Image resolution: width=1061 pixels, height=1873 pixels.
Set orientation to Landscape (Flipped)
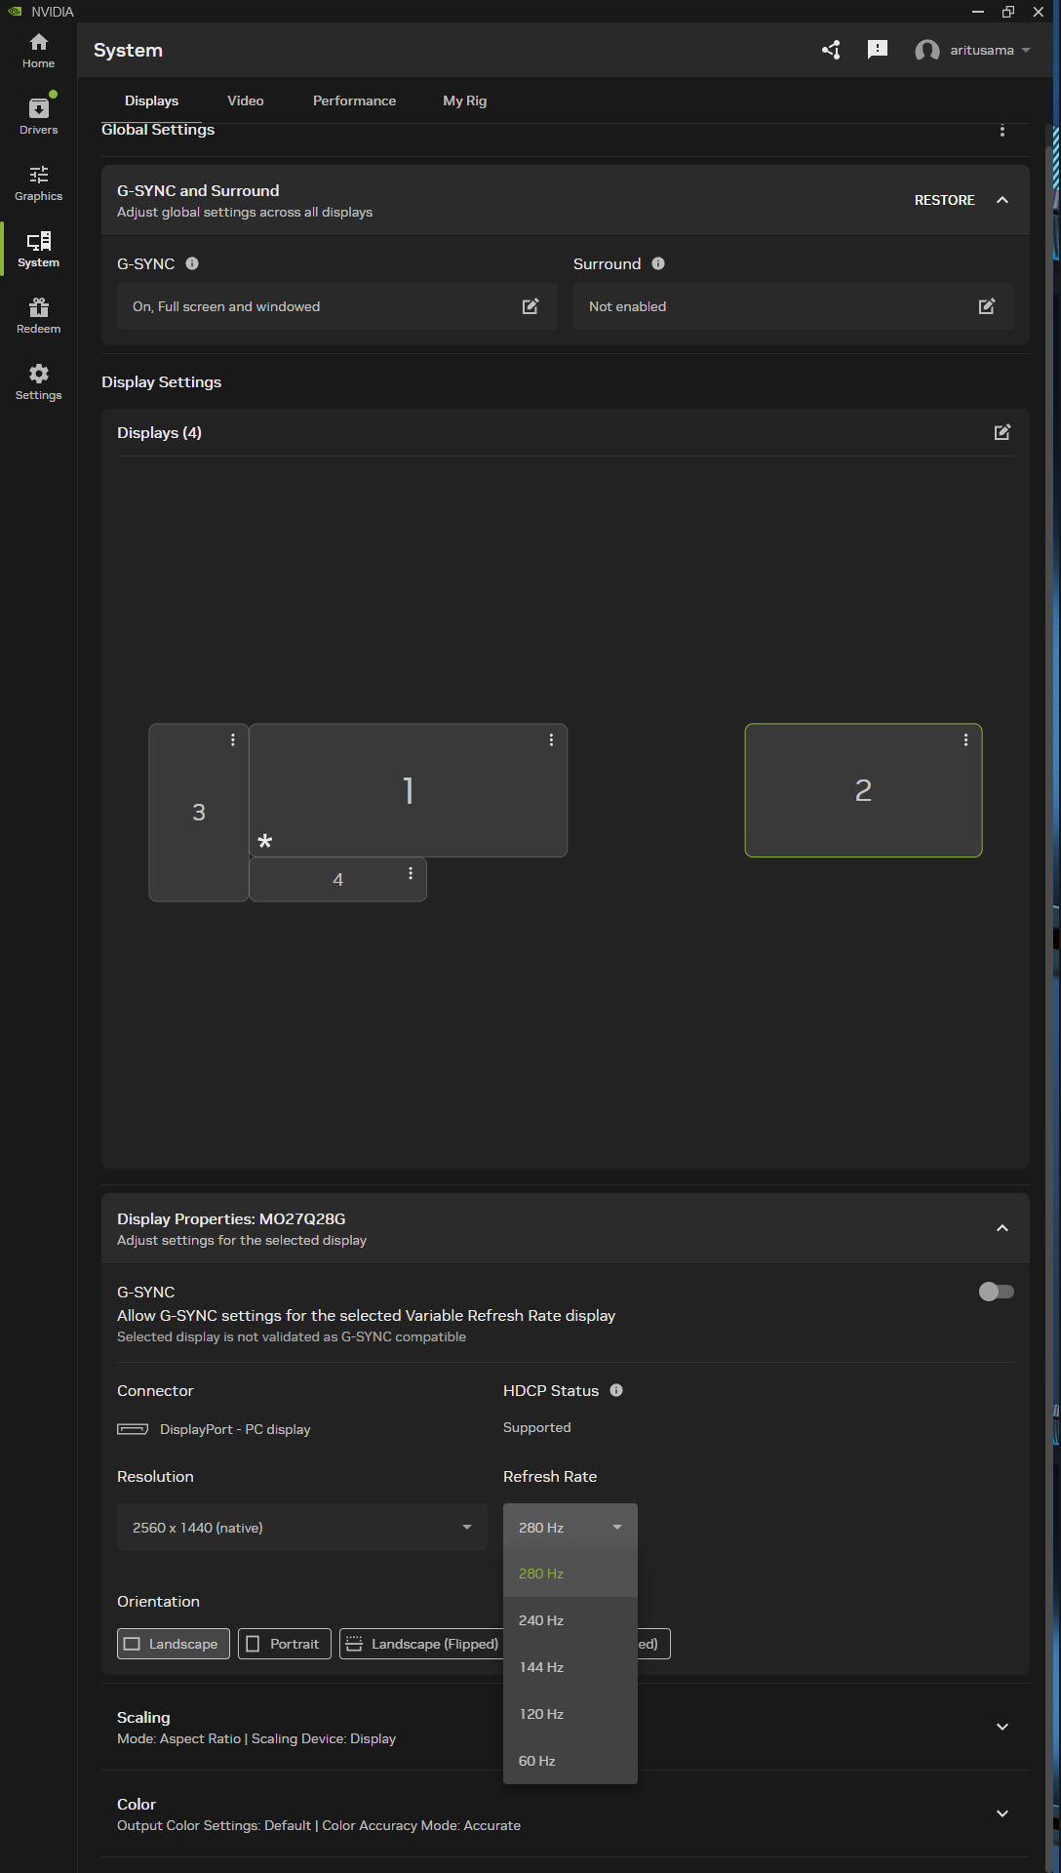(421, 1644)
